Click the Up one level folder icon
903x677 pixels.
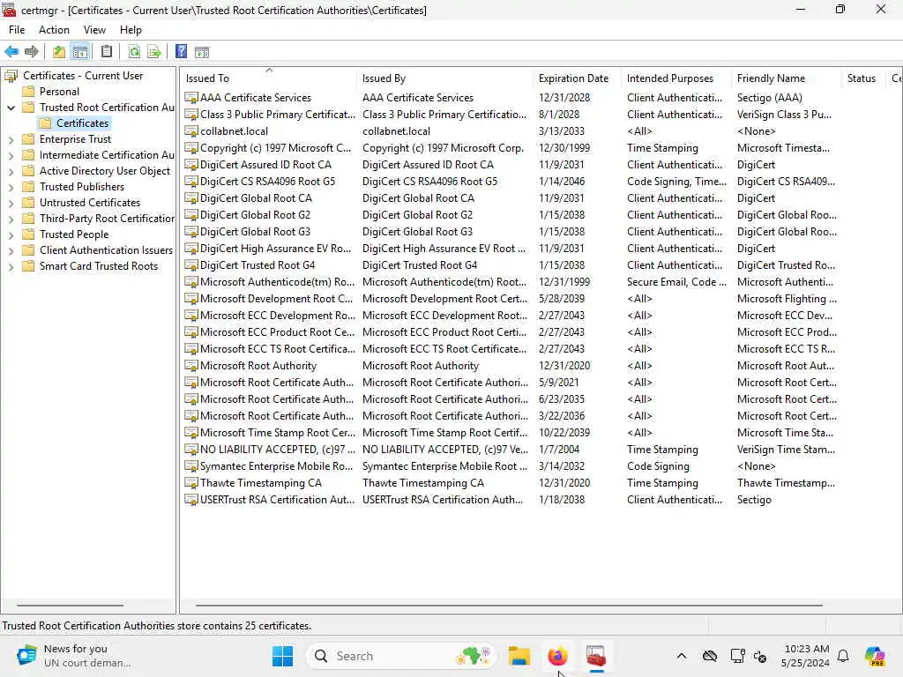(59, 52)
